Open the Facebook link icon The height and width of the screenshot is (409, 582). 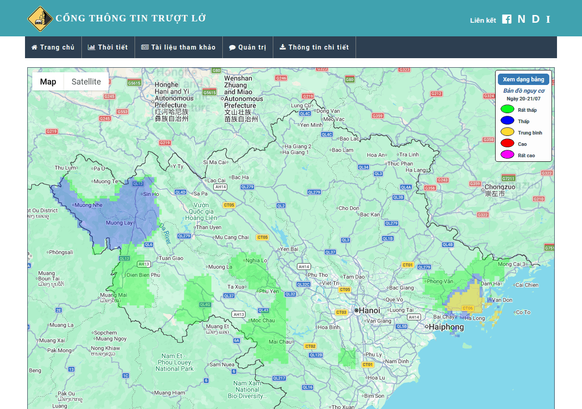coord(507,19)
